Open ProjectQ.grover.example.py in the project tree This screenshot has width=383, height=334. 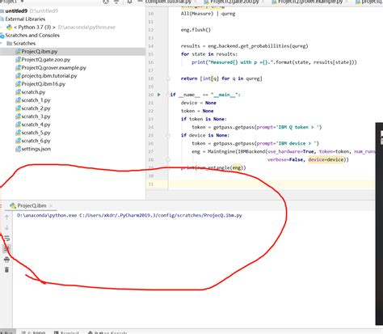click(x=54, y=68)
